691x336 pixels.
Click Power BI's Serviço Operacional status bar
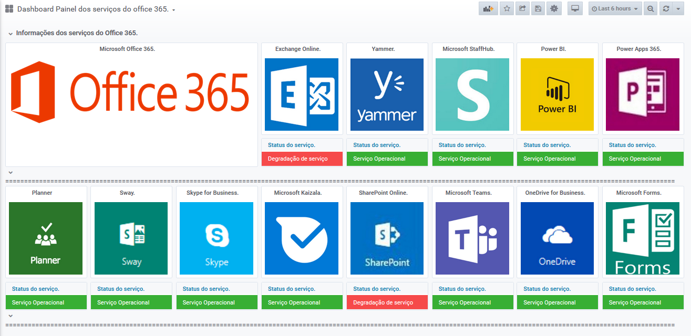point(558,159)
